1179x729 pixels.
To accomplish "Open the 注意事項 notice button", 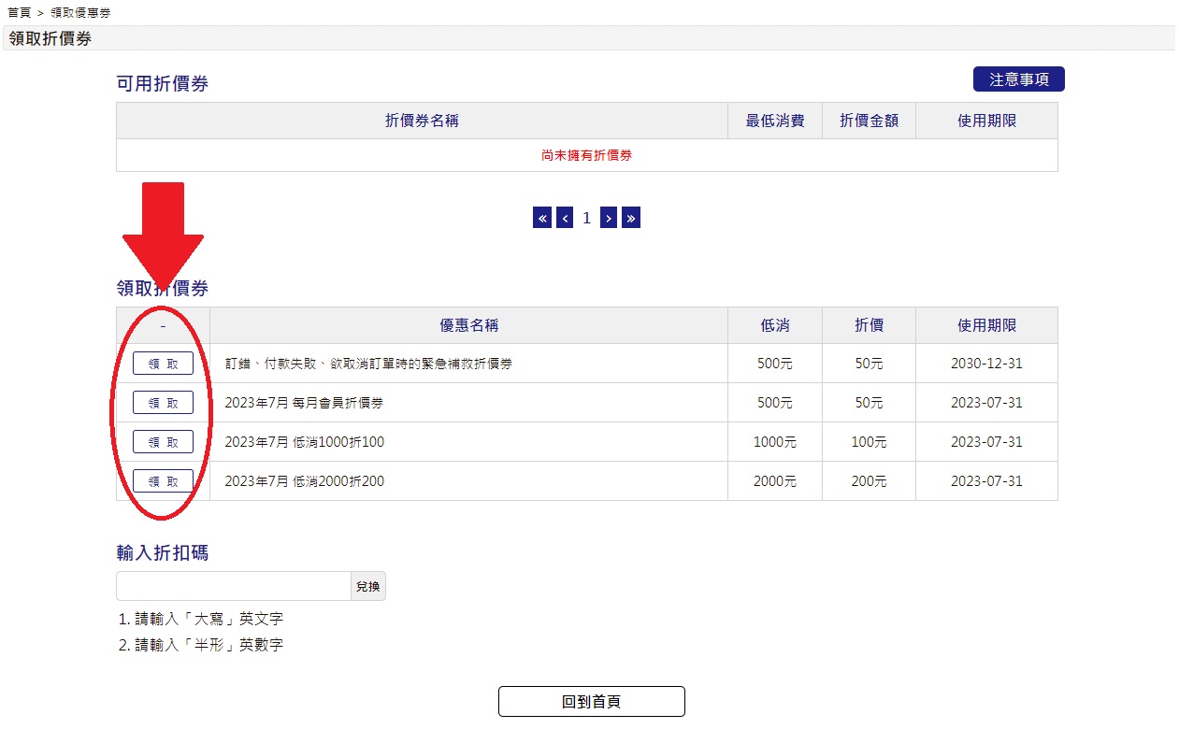I will 1018,79.
